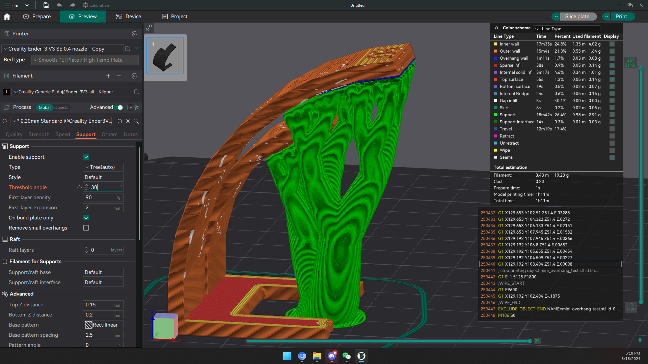Uncheck Enable support checkbox

(86, 157)
